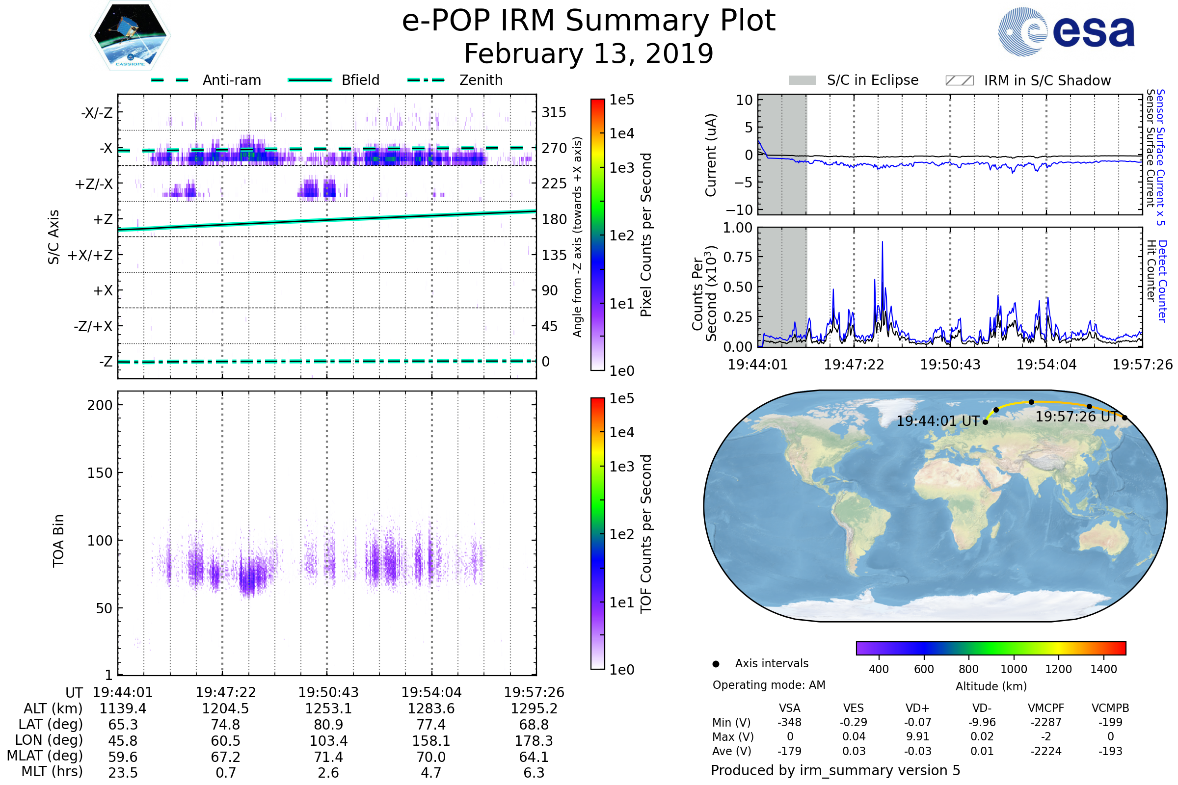
Task: Click Produced by irm_summary version 5 text
Action: (835, 770)
